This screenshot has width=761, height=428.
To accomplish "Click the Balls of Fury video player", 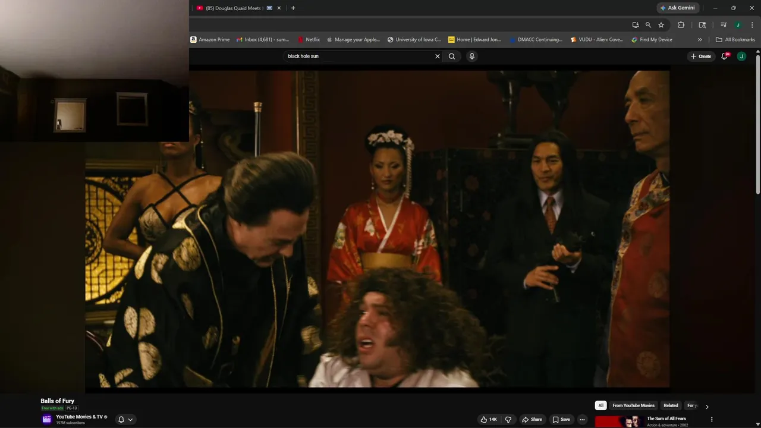I will point(378,229).
